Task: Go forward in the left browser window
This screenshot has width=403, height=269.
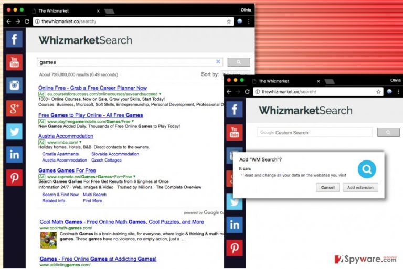Action: click(18, 21)
